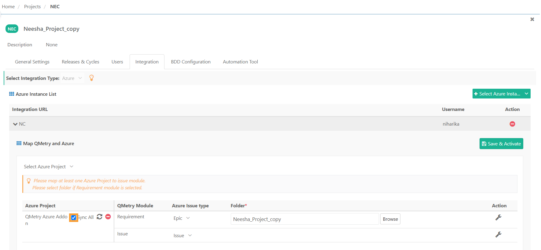541x250 pixels.
Task: Switch to the Users tab
Action: [117, 62]
